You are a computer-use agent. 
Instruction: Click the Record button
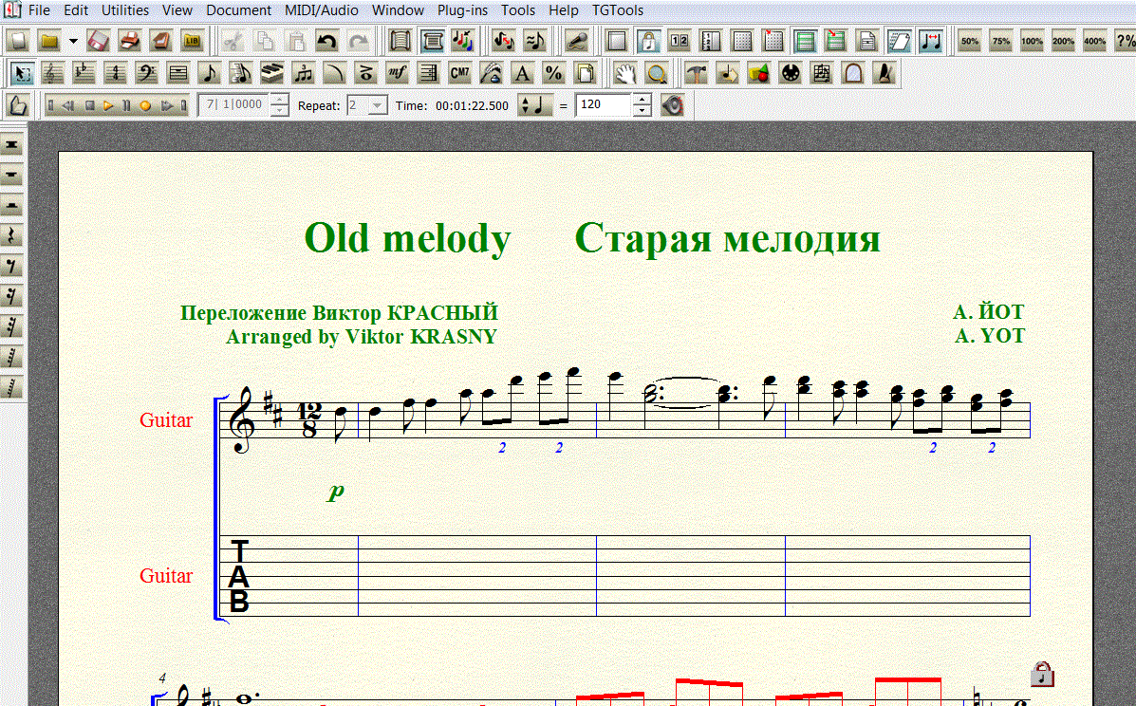coord(145,105)
